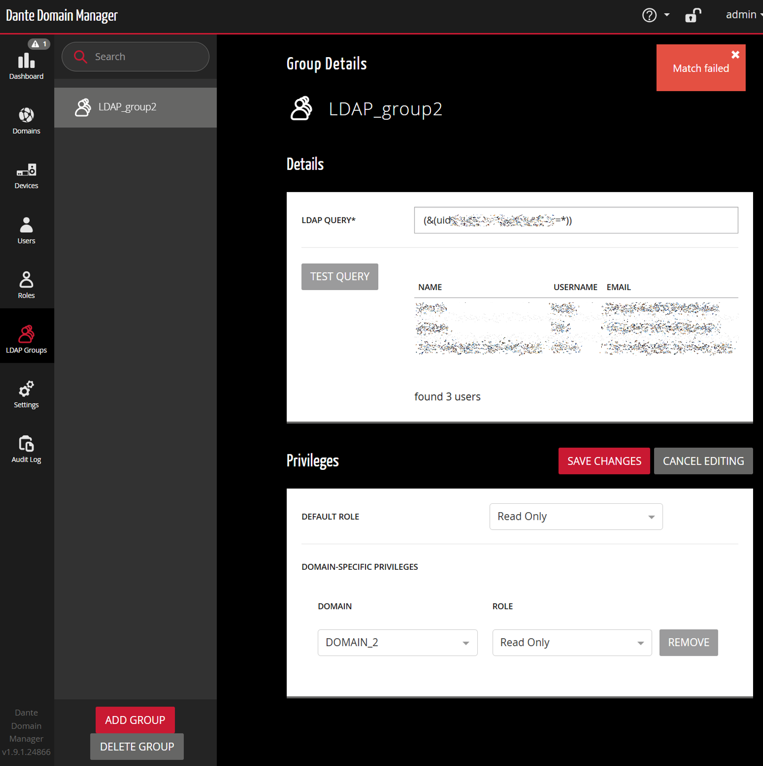Open the Dashboard section

tap(26, 66)
